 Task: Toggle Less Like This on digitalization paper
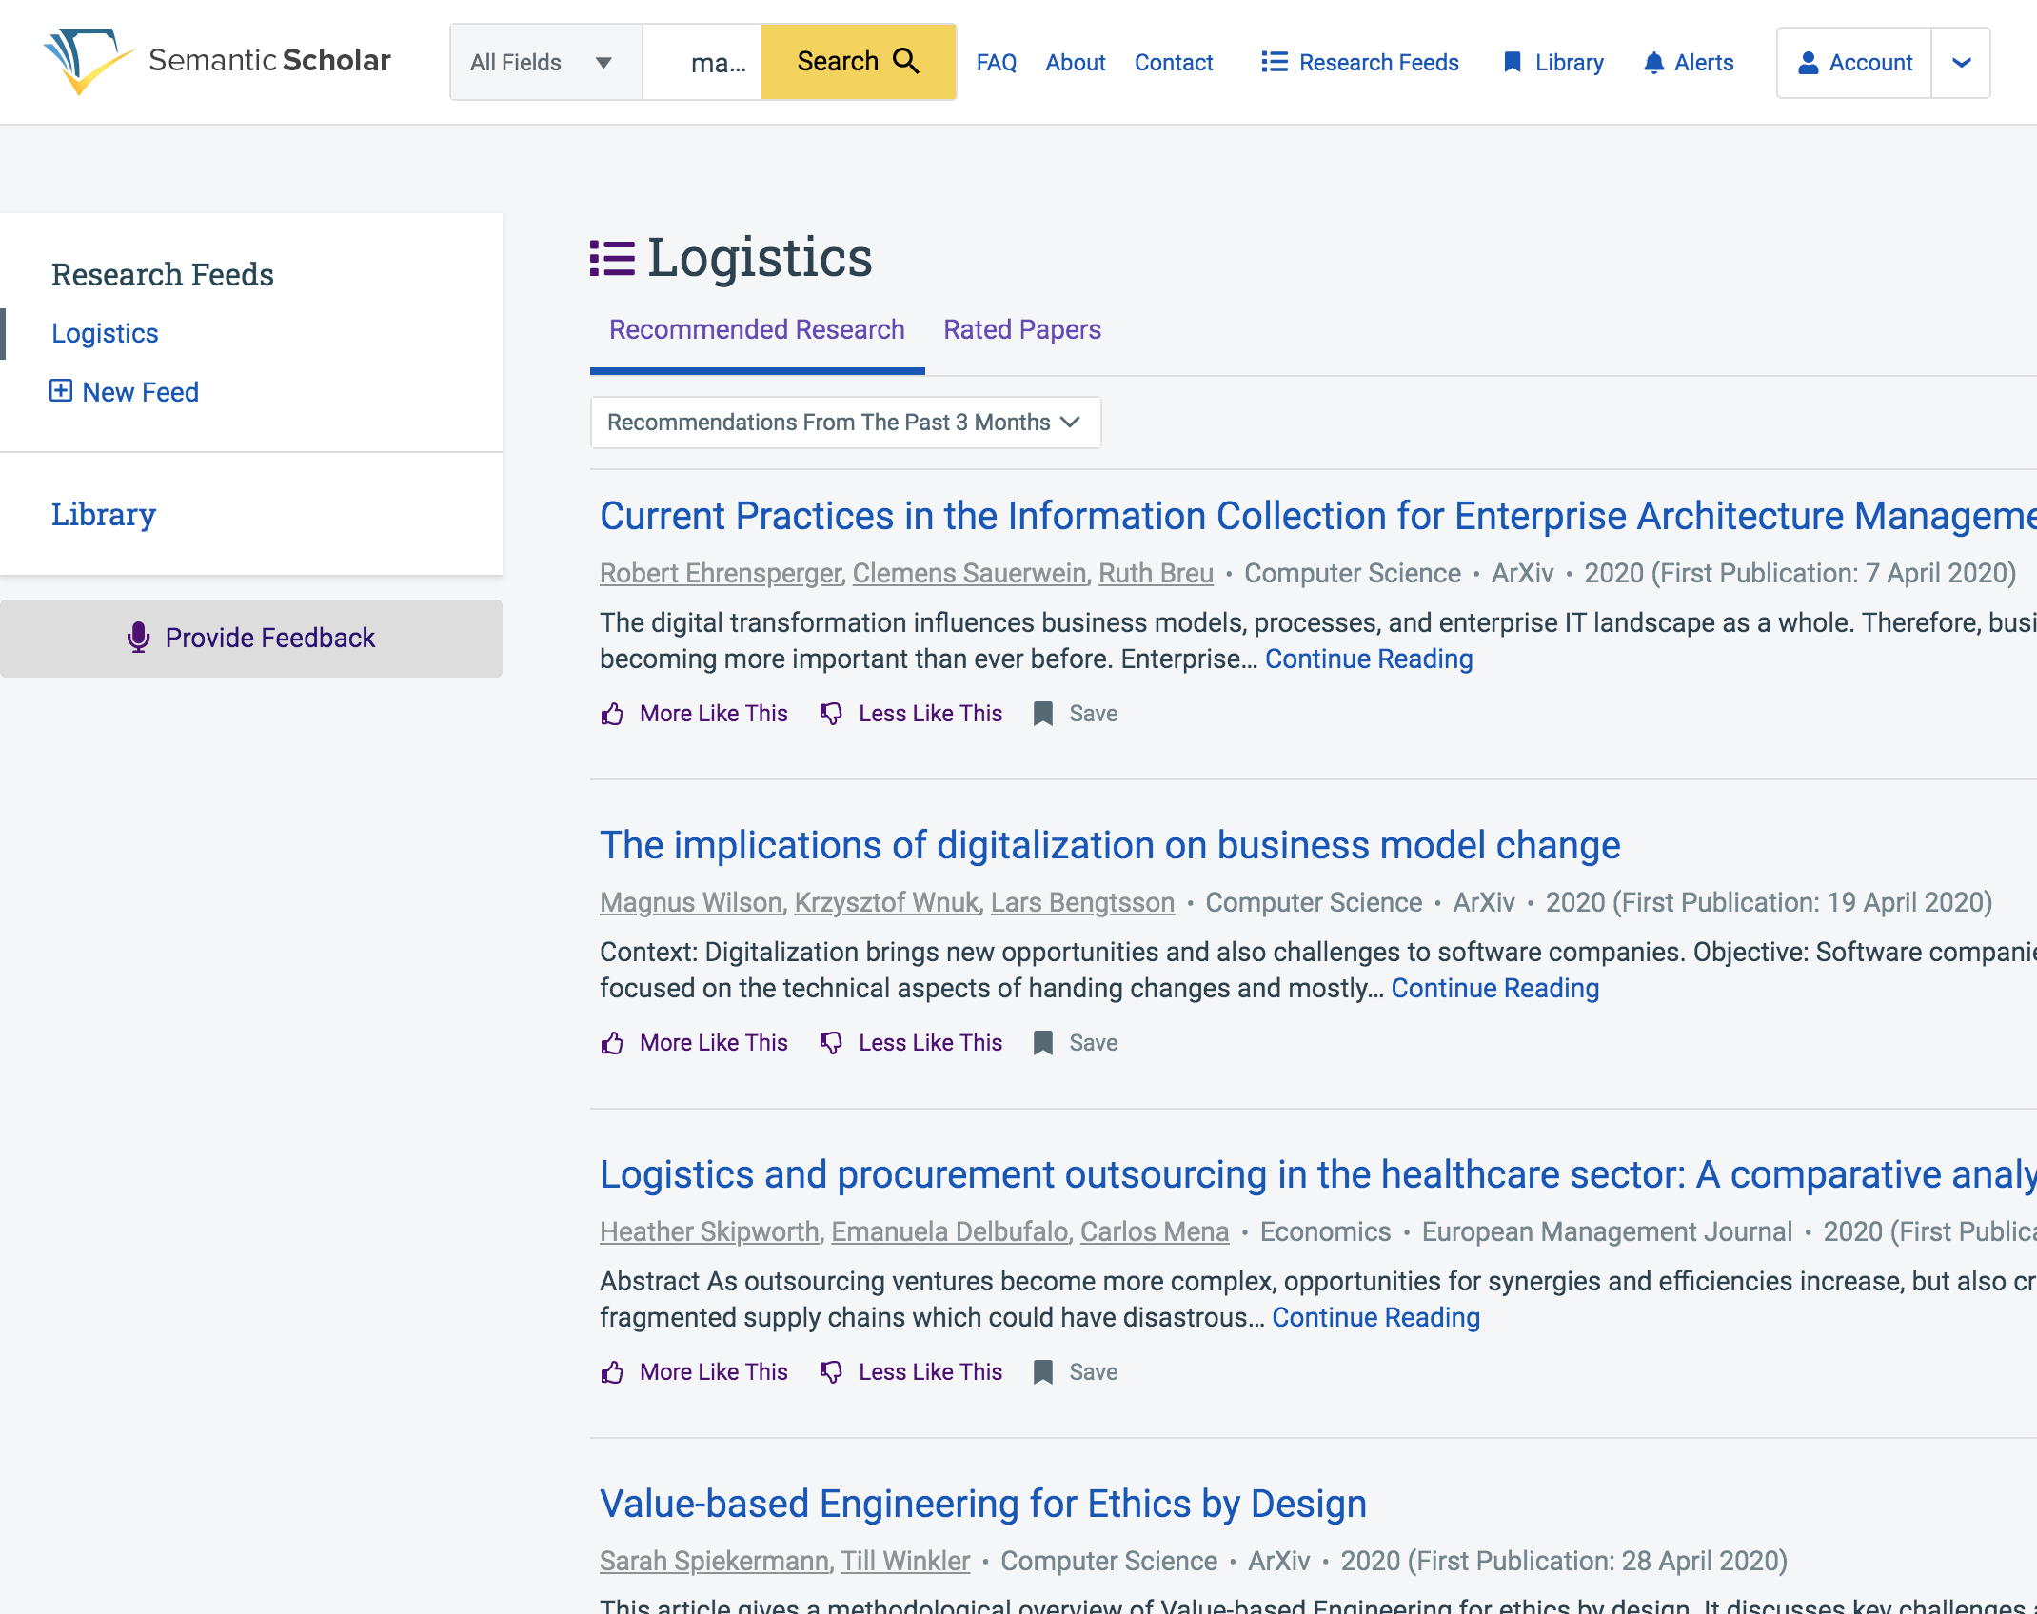coord(911,1043)
